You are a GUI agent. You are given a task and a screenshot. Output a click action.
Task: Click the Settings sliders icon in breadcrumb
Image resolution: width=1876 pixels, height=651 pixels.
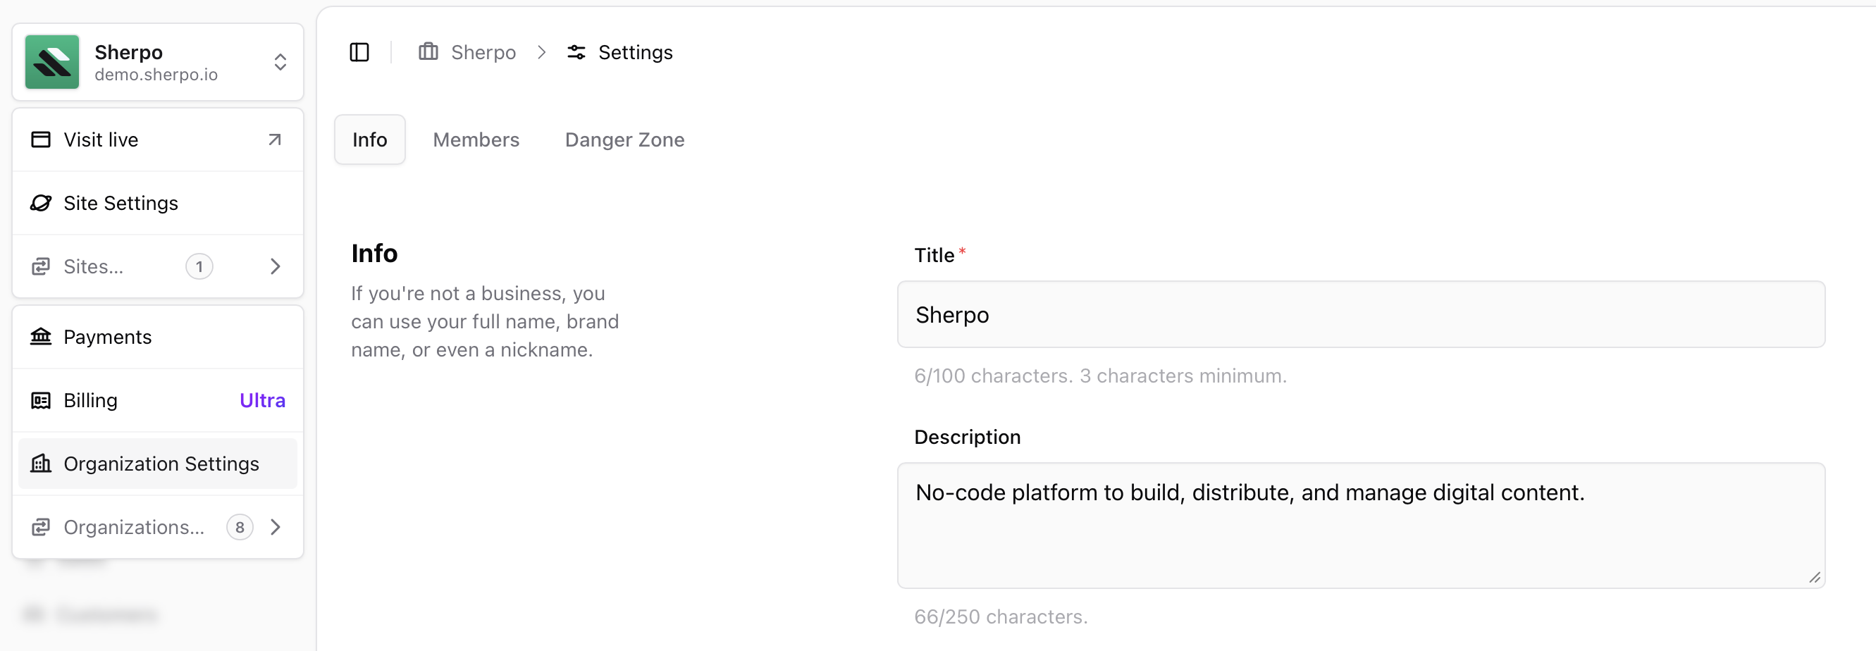576,51
